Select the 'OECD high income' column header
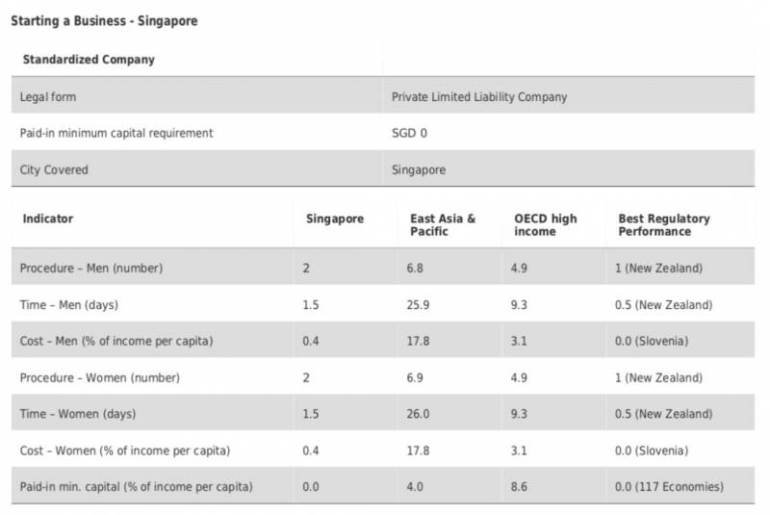Image resolution: width=770 pixels, height=515 pixels. [546, 225]
